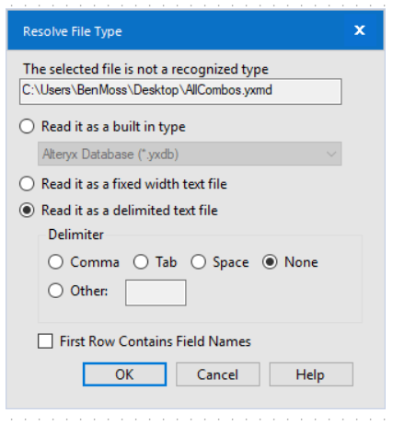Click the AllCombos.yxmd file path field
The width and height of the screenshot is (393, 425).
click(x=180, y=91)
